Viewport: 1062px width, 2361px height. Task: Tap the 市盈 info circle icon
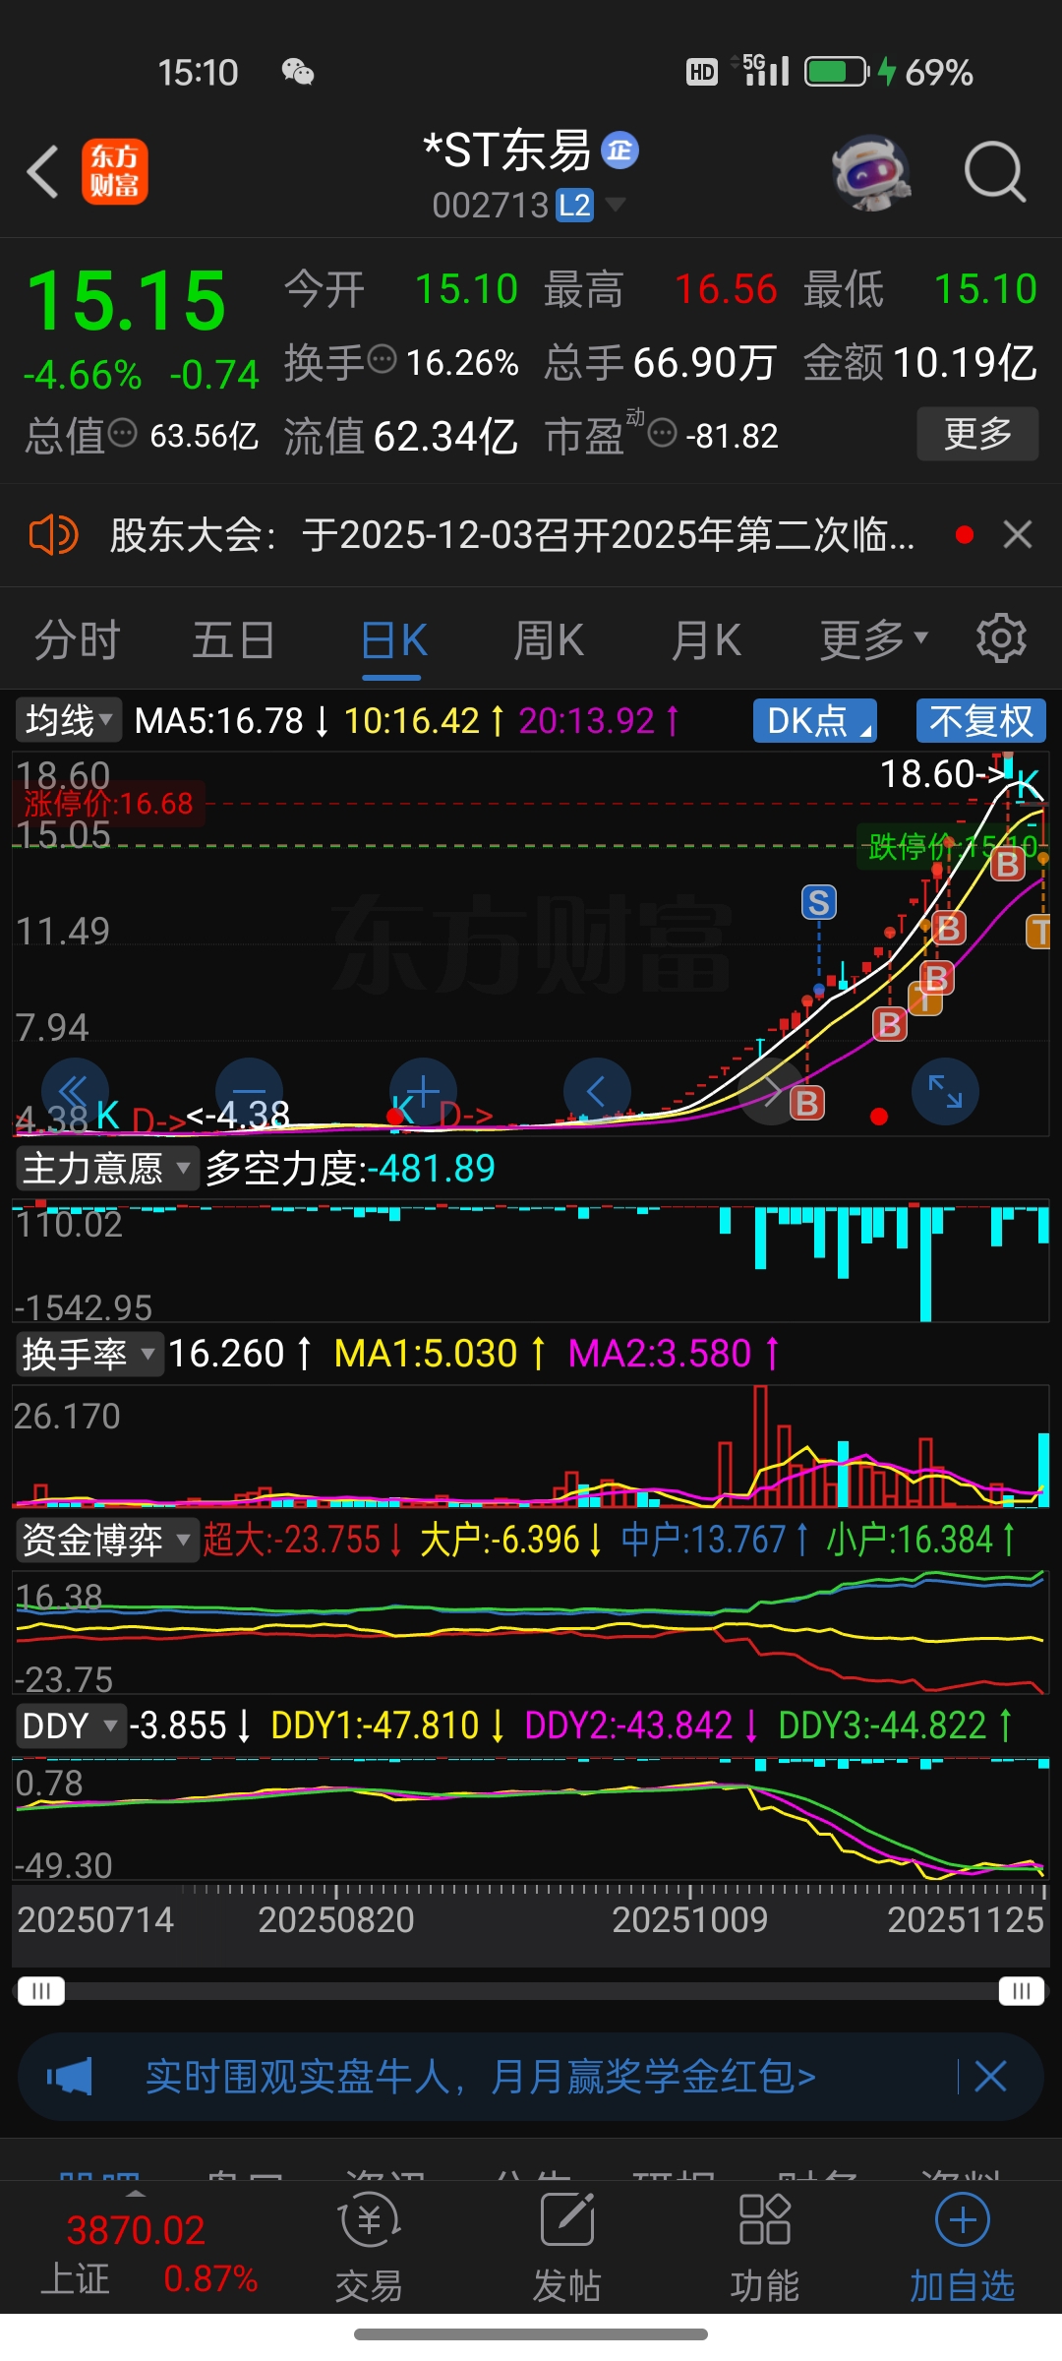pos(664,433)
